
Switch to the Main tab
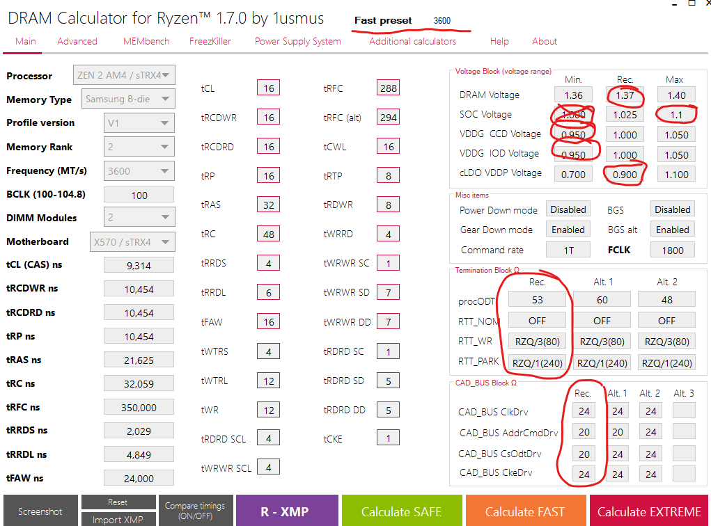tap(25, 41)
